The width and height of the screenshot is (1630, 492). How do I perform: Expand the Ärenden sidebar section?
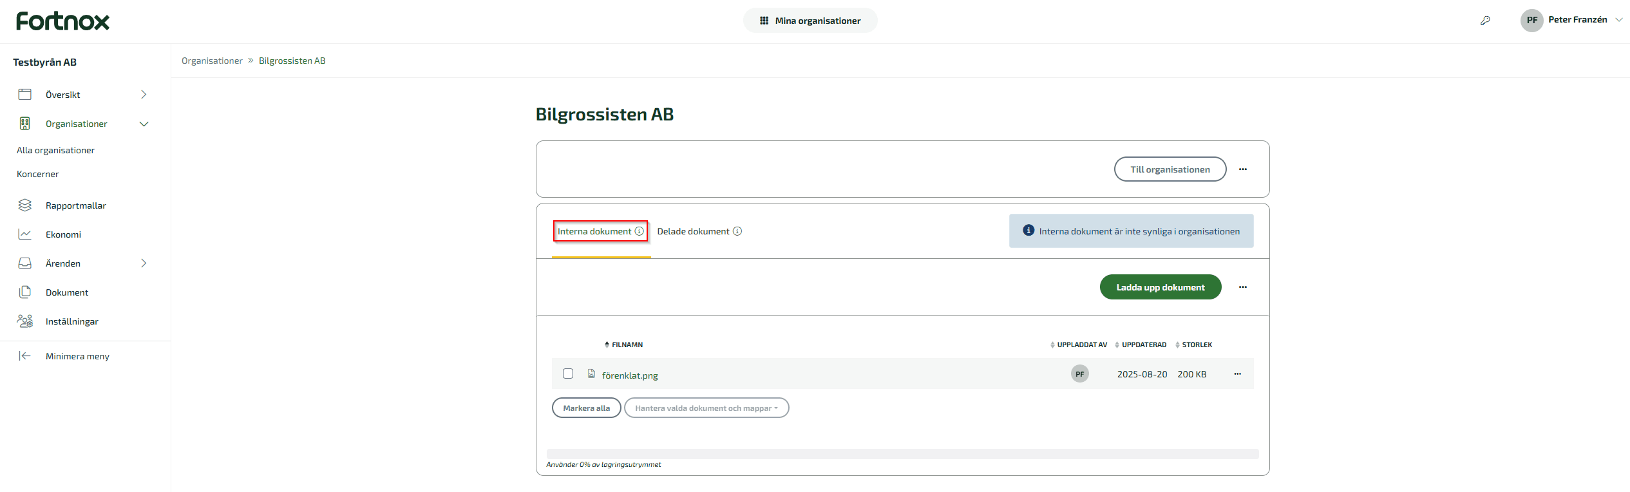[x=144, y=263]
